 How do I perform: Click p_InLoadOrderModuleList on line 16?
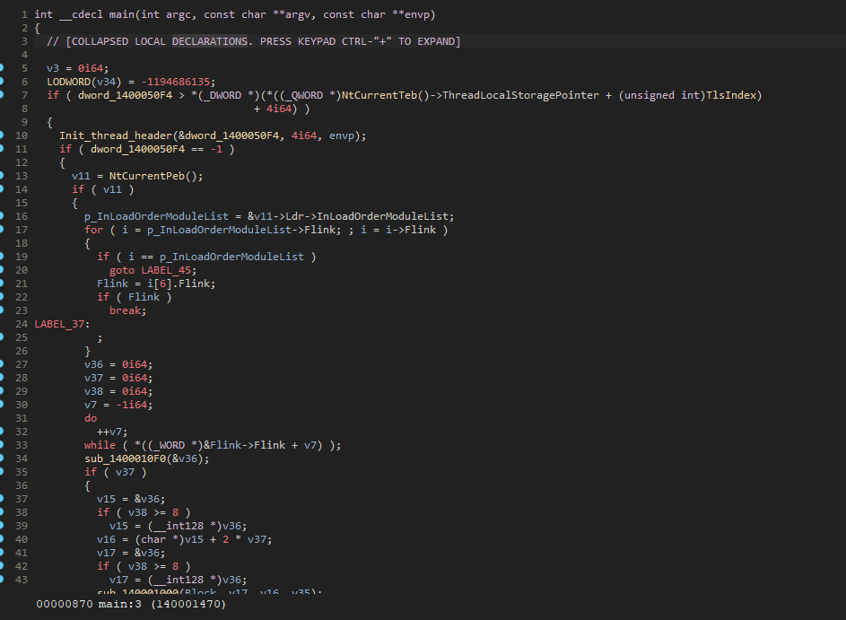point(156,216)
